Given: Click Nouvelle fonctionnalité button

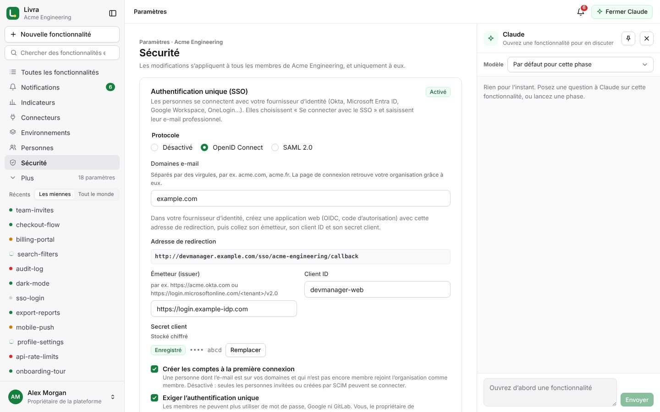Looking at the screenshot, I should (62, 34).
